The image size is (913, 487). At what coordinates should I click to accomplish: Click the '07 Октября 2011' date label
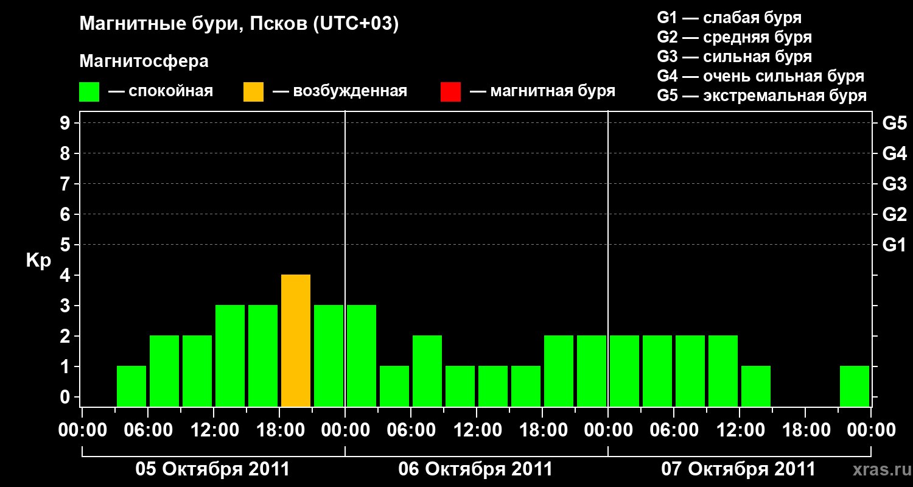click(738, 469)
